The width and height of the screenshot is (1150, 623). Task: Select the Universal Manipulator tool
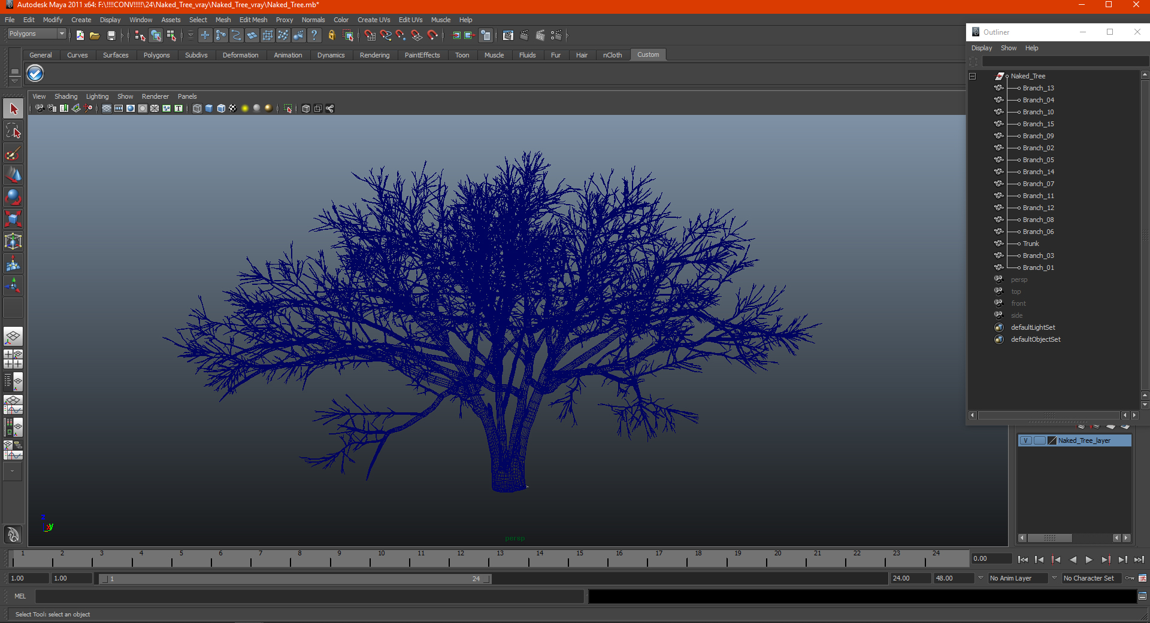tap(13, 241)
